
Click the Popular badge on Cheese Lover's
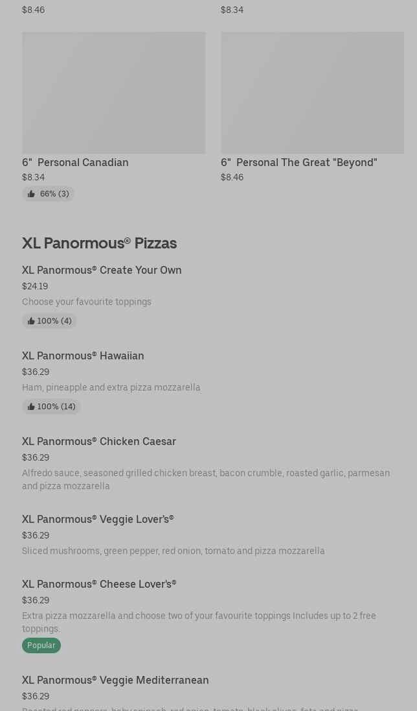point(41,645)
